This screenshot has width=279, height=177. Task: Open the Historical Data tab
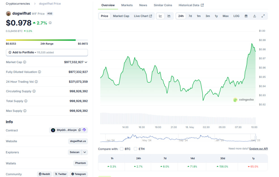(191, 5)
